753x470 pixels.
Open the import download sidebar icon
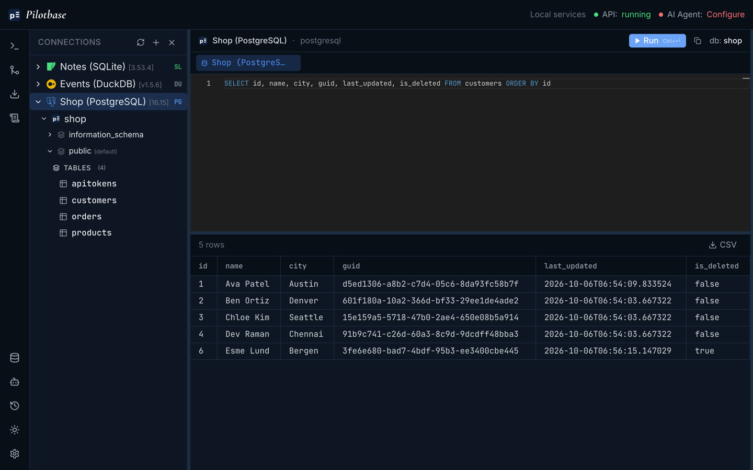coord(15,94)
